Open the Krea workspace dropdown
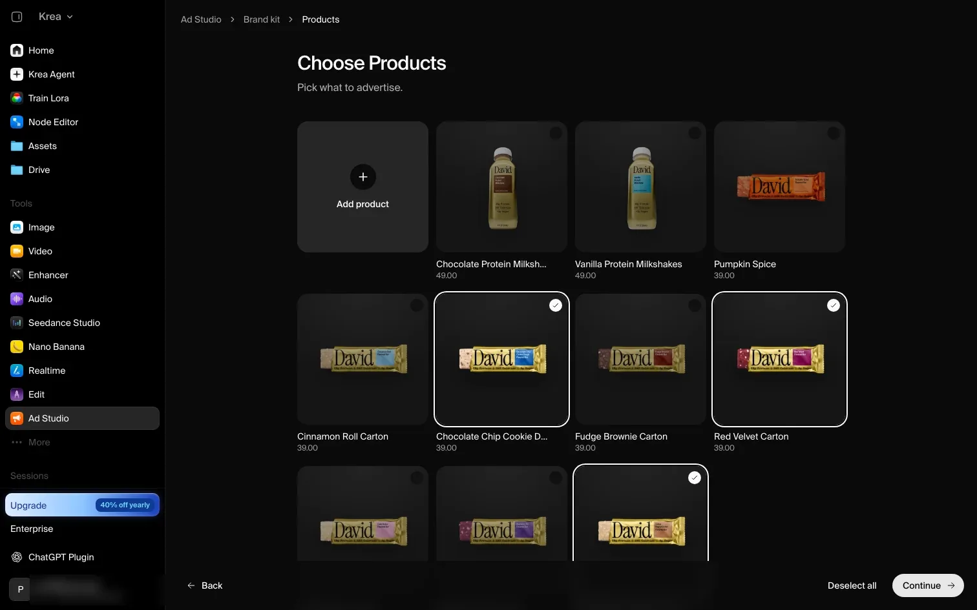This screenshot has height=610, width=977. (56, 17)
